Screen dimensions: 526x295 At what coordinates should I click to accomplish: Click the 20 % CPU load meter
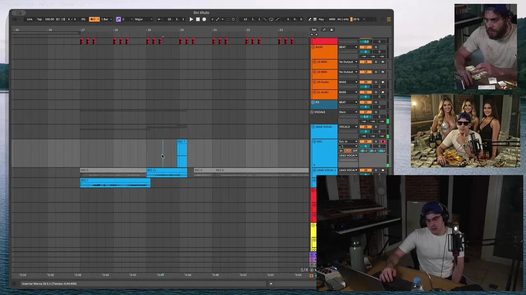pos(356,19)
